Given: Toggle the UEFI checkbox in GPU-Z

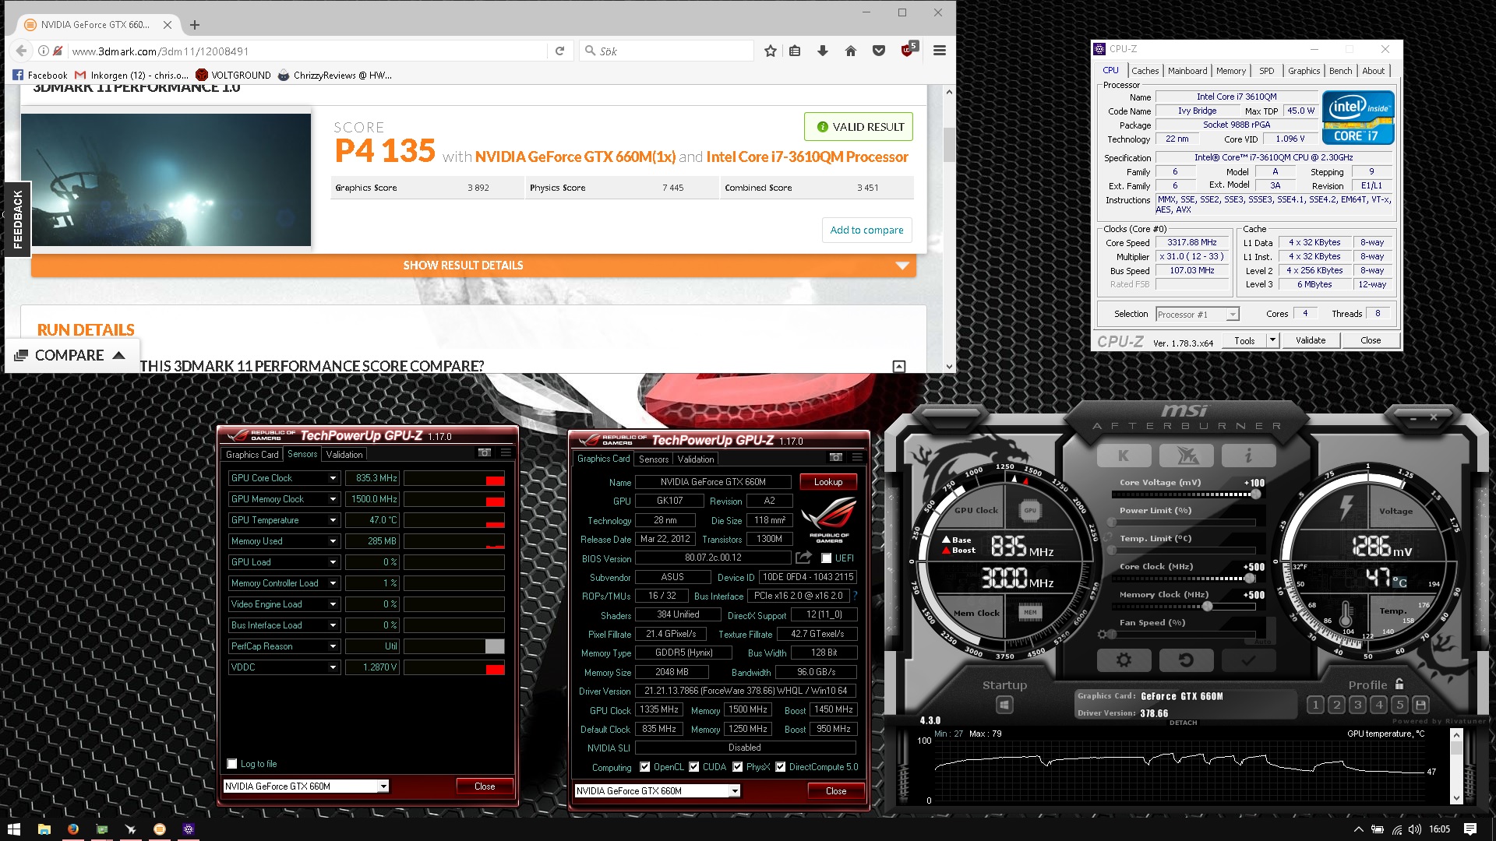Looking at the screenshot, I should (826, 558).
